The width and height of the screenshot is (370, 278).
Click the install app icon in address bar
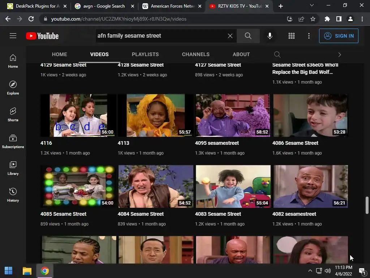click(289, 19)
